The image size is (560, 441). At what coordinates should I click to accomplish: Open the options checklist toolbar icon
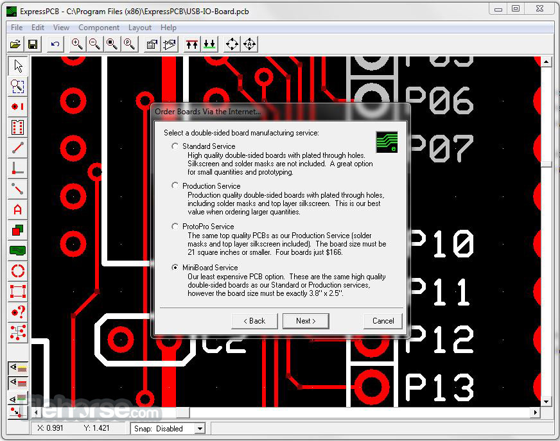pyautogui.click(x=152, y=44)
